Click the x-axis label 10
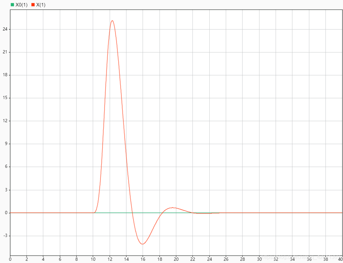Screen dimensions: 343x263 pos(93,259)
